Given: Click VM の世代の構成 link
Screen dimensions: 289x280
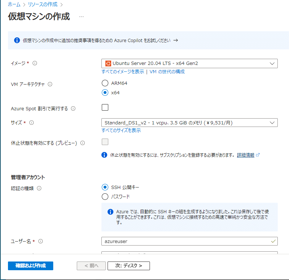Looking at the screenshot, I should pos(167,71).
